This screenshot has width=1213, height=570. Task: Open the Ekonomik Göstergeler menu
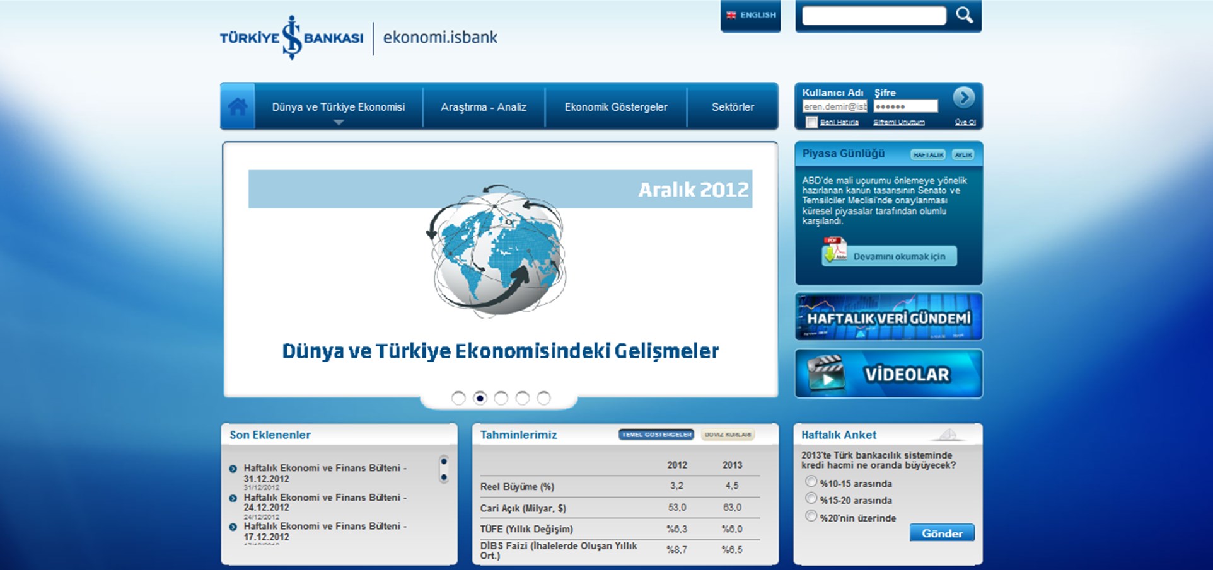616,107
